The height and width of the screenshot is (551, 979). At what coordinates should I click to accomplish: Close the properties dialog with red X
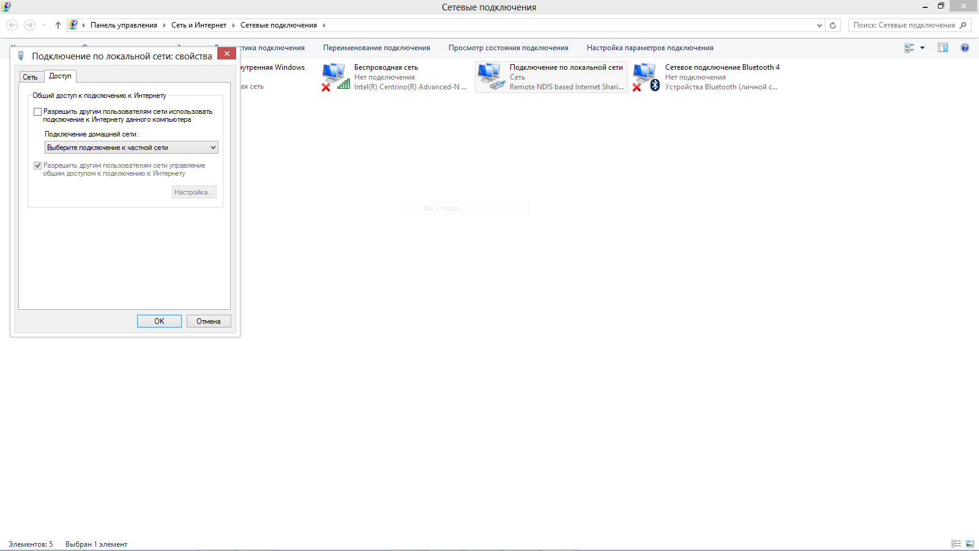click(x=226, y=53)
